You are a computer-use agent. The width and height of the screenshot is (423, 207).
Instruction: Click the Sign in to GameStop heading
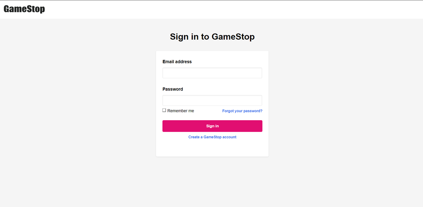point(212,37)
